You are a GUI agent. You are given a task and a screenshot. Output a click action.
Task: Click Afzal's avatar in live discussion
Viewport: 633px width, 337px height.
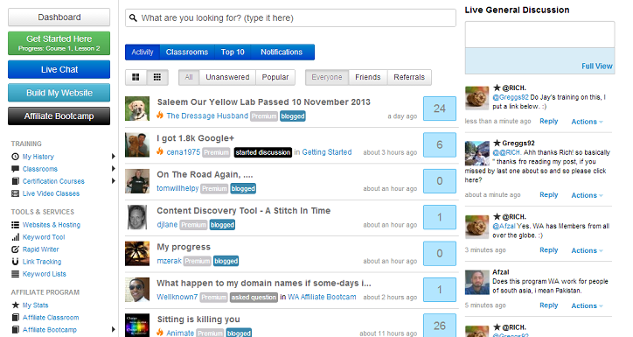(477, 283)
